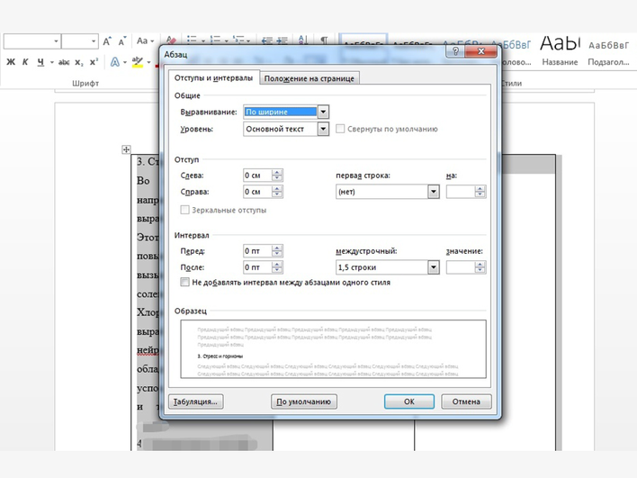
Task: Click the bulleted list icon
Action: [x=192, y=40]
